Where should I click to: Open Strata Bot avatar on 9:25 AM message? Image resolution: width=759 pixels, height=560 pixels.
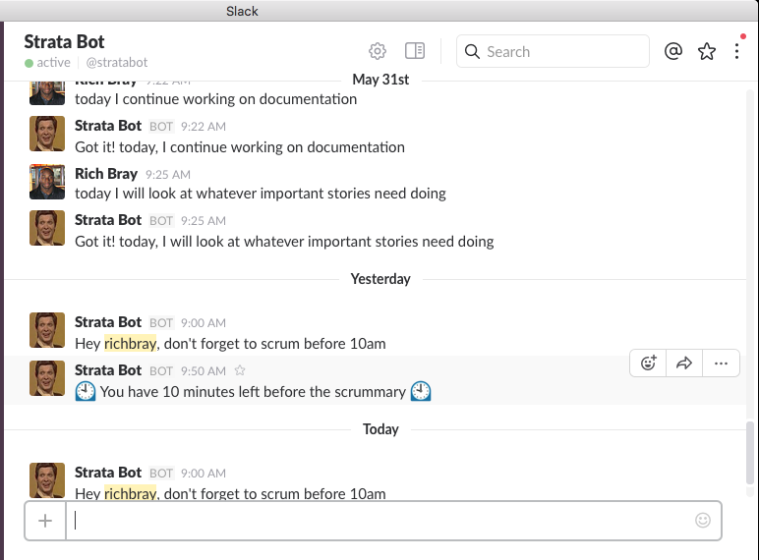click(47, 228)
